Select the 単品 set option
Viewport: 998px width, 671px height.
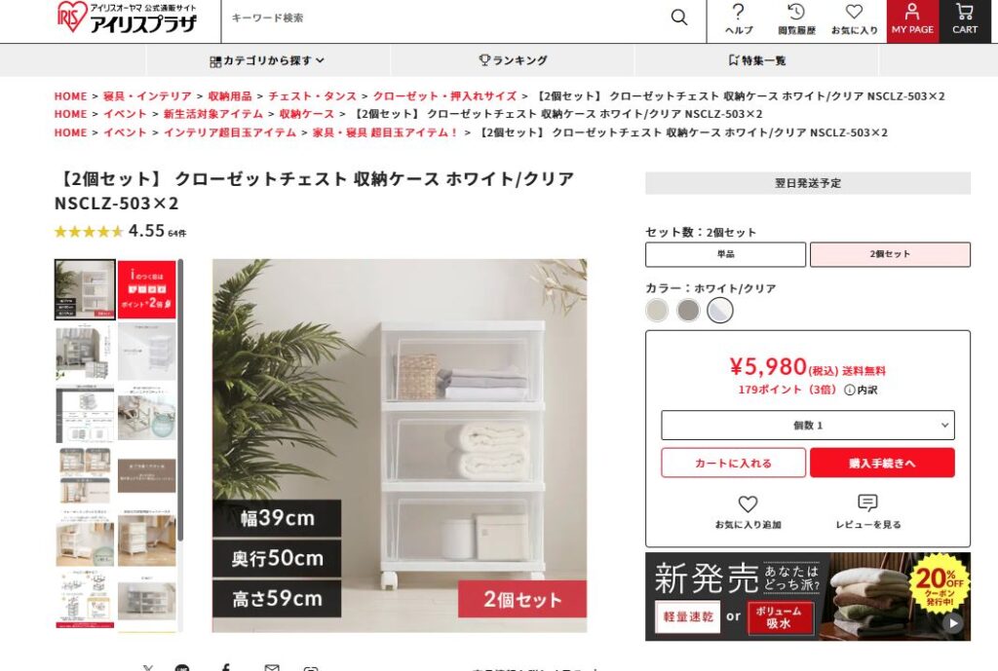[725, 254]
